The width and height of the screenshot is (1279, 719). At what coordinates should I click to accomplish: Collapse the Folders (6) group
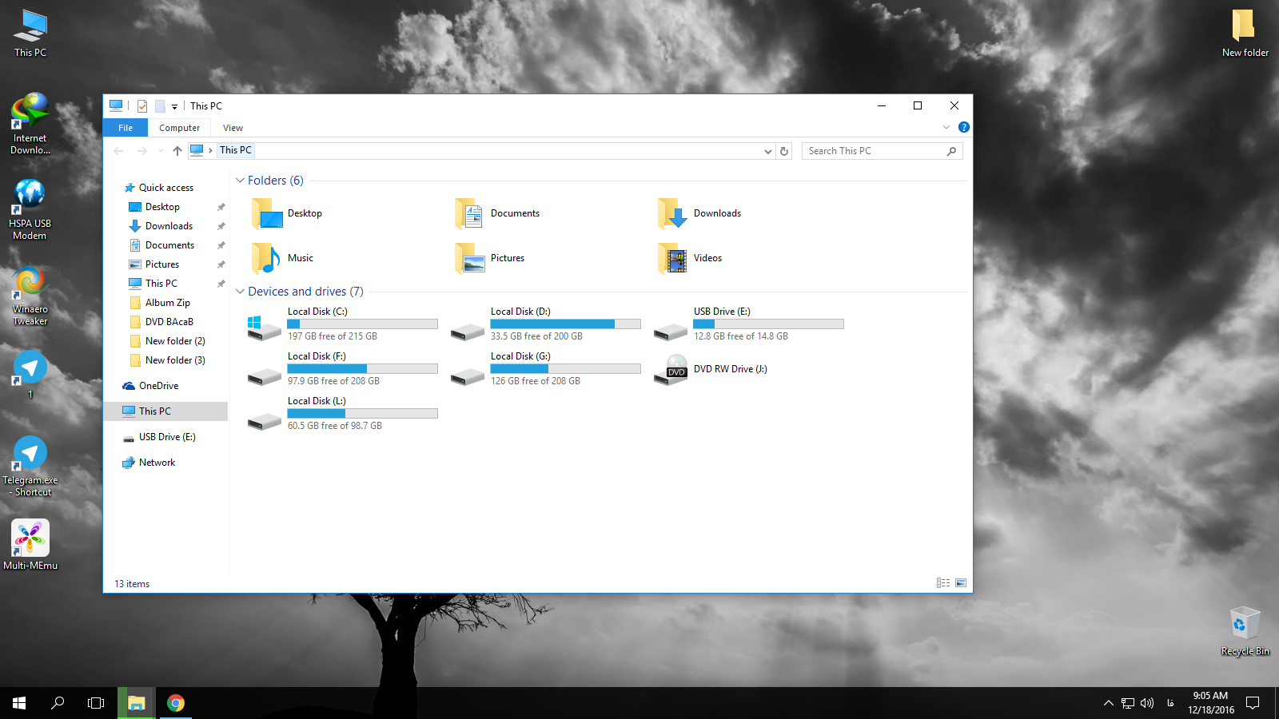click(240, 181)
